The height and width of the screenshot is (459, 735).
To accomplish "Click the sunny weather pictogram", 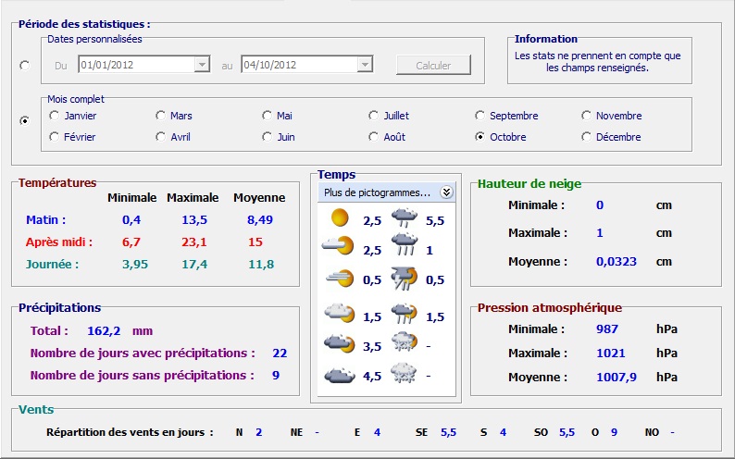I will click(340, 217).
